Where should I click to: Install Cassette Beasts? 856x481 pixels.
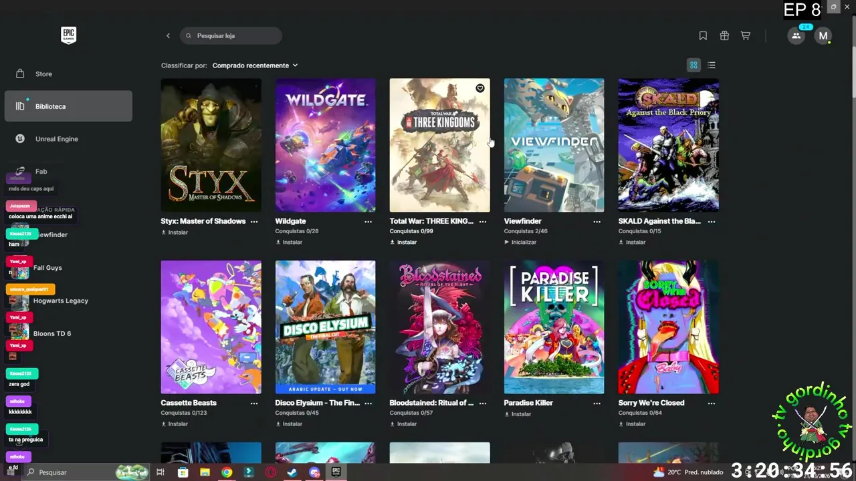pyautogui.click(x=175, y=424)
